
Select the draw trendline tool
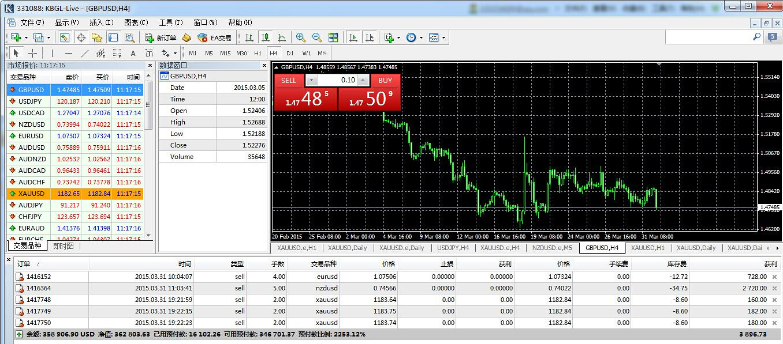click(x=85, y=53)
